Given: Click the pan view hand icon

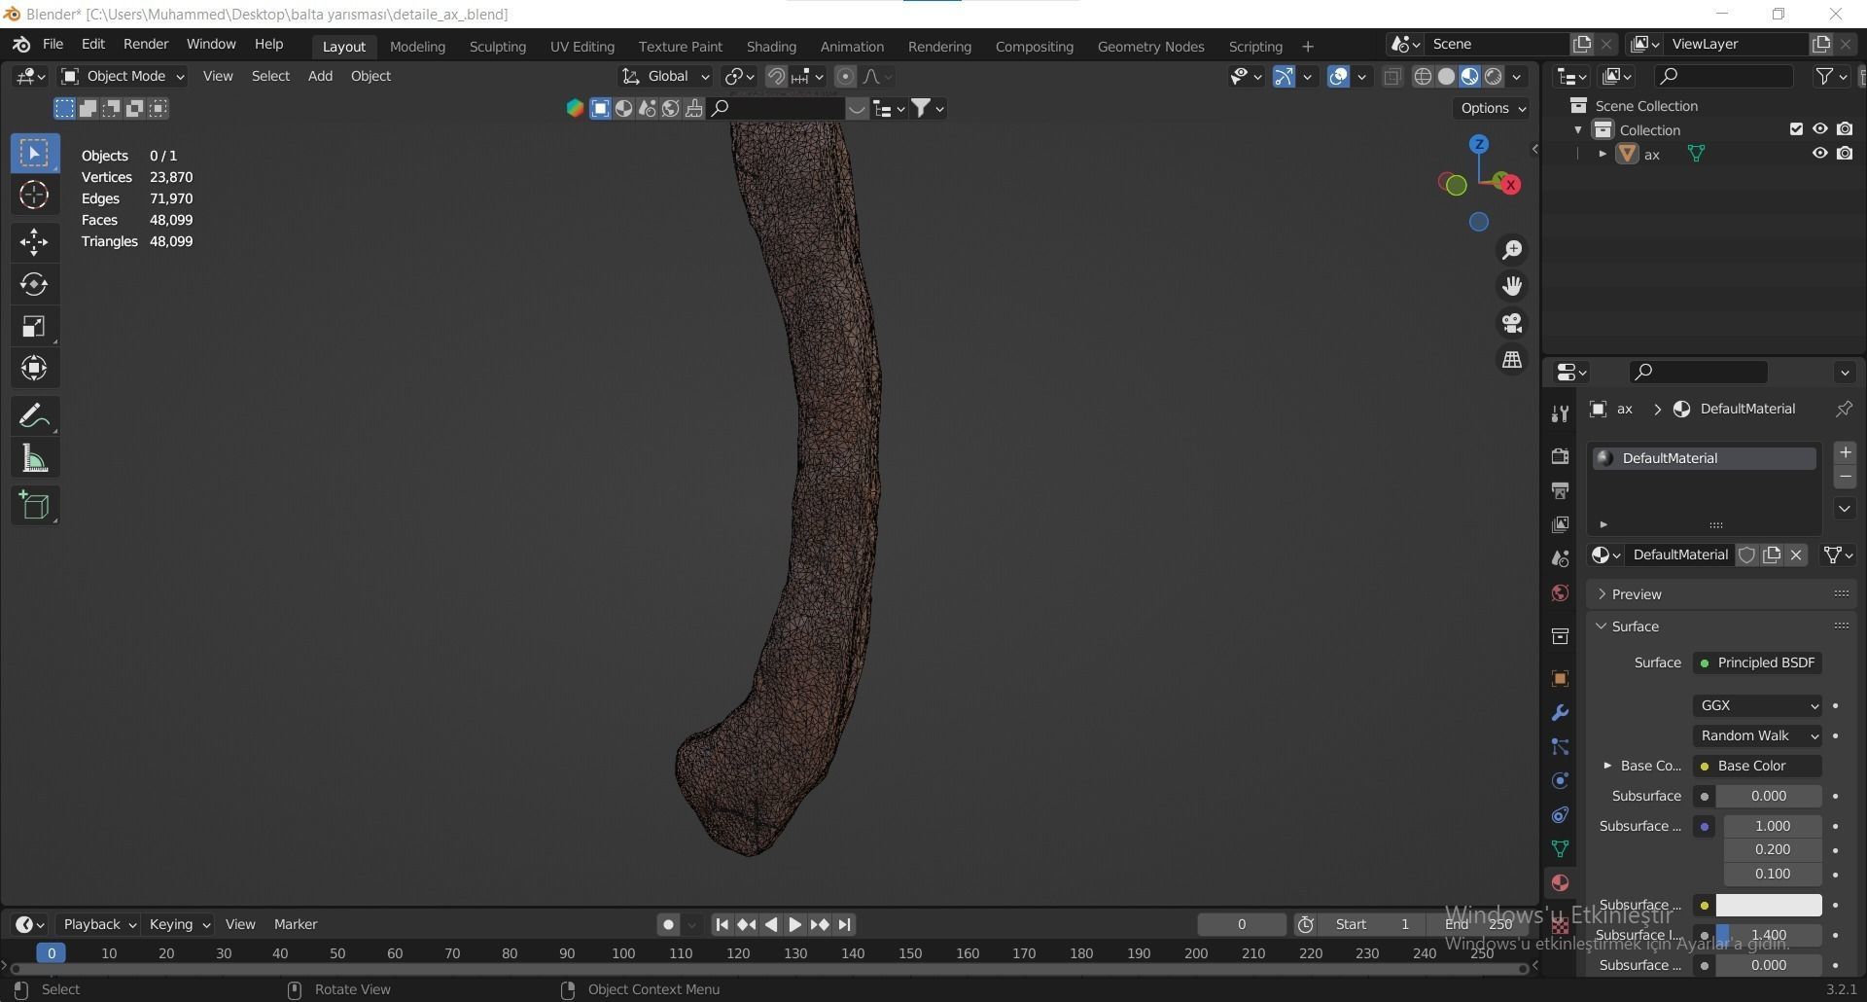Looking at the screenshot, I should [1512, 286].
